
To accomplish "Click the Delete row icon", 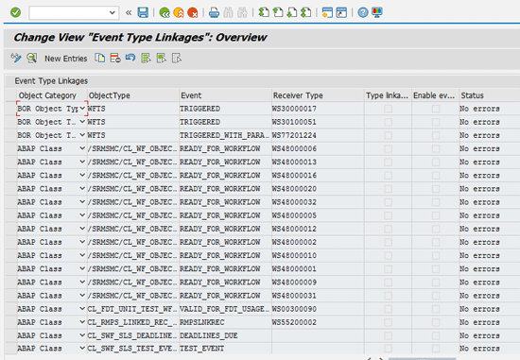I will click(x=115, y=58).
